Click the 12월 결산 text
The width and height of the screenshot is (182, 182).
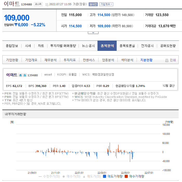(169, 86)
